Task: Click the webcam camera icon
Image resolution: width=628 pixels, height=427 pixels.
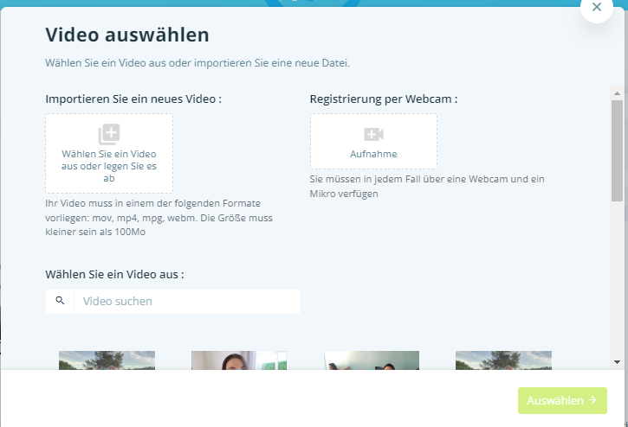Action: pyautogui.click(x=373, y=134)
